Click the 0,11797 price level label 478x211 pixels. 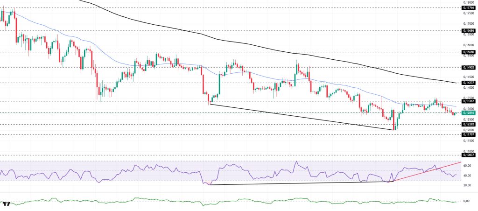point(469,134)
